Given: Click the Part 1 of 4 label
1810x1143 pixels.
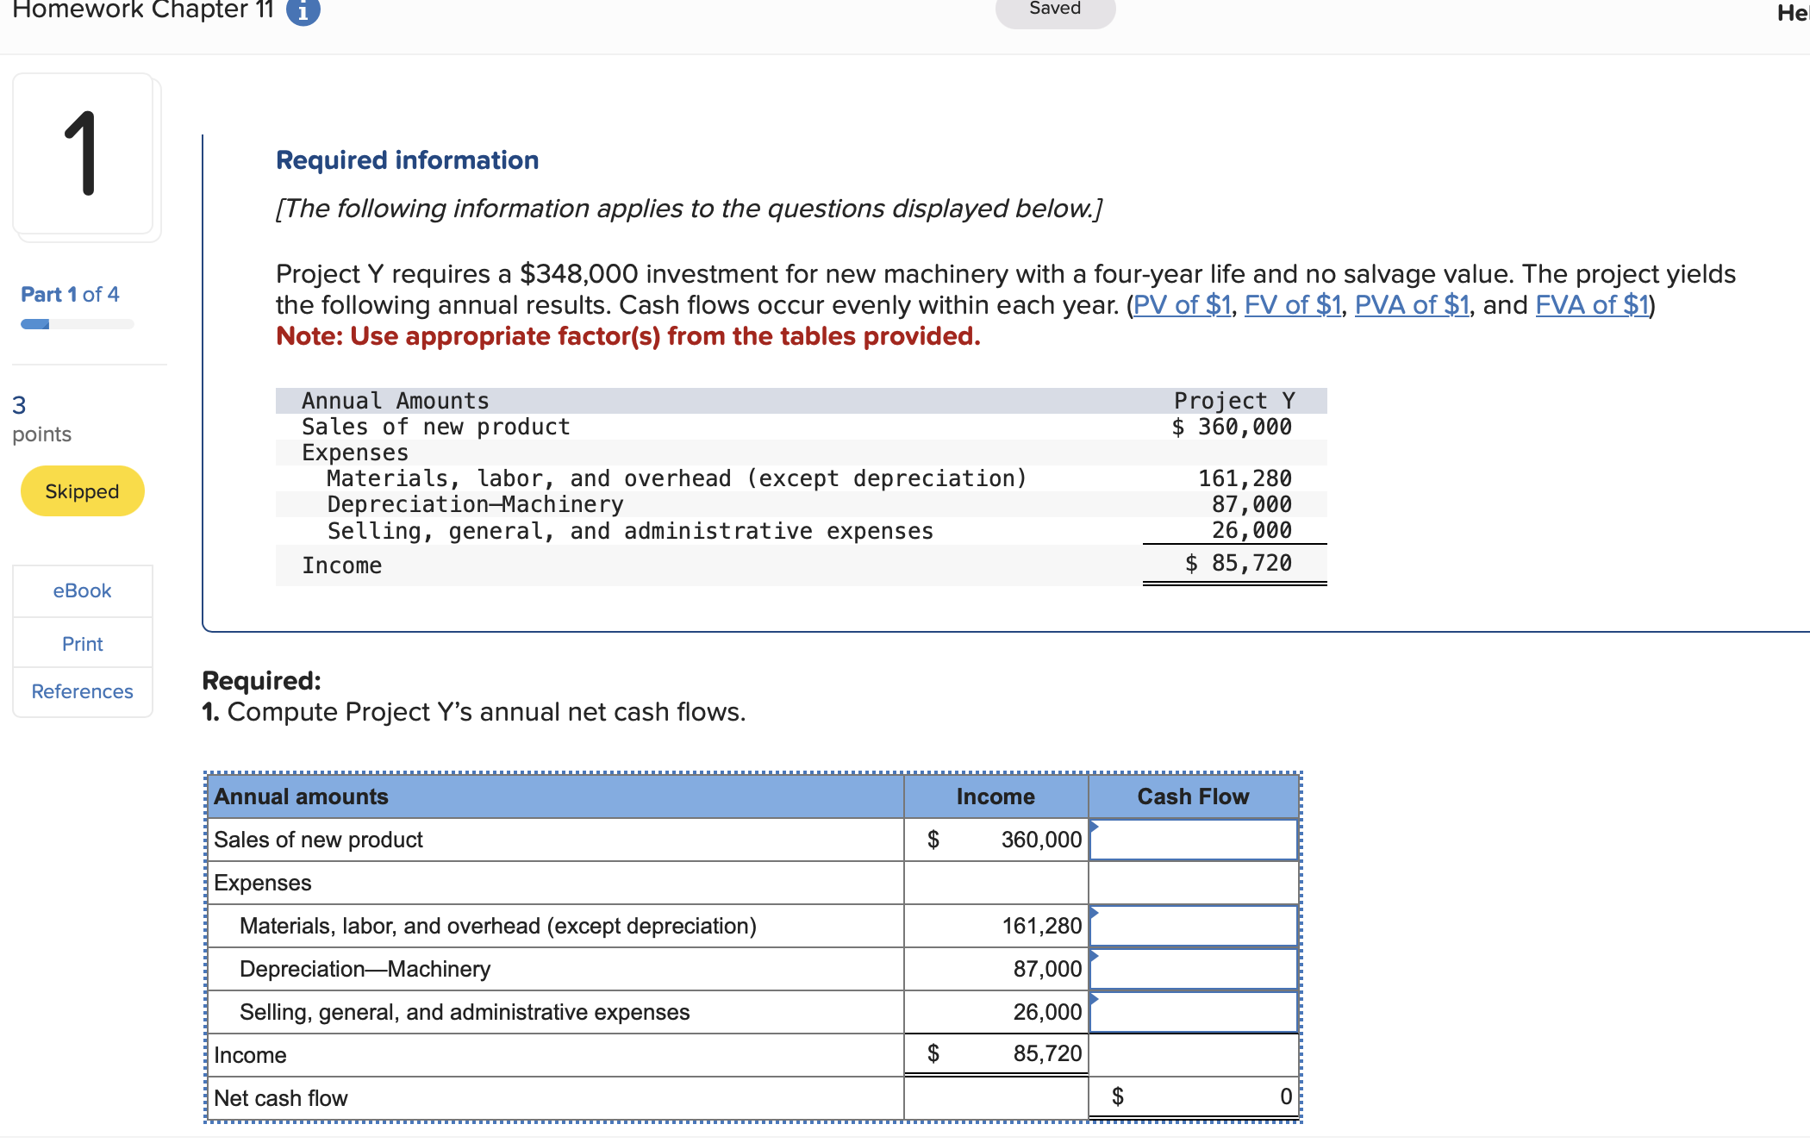Looking at the screenshot, I should pyautogui.click(x=70, y=295).
